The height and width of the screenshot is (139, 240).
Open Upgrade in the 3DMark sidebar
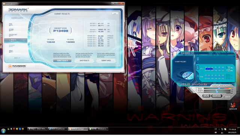point(12,46)
